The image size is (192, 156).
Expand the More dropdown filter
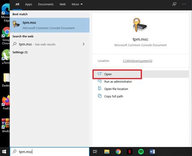click(x=77, y=4)
